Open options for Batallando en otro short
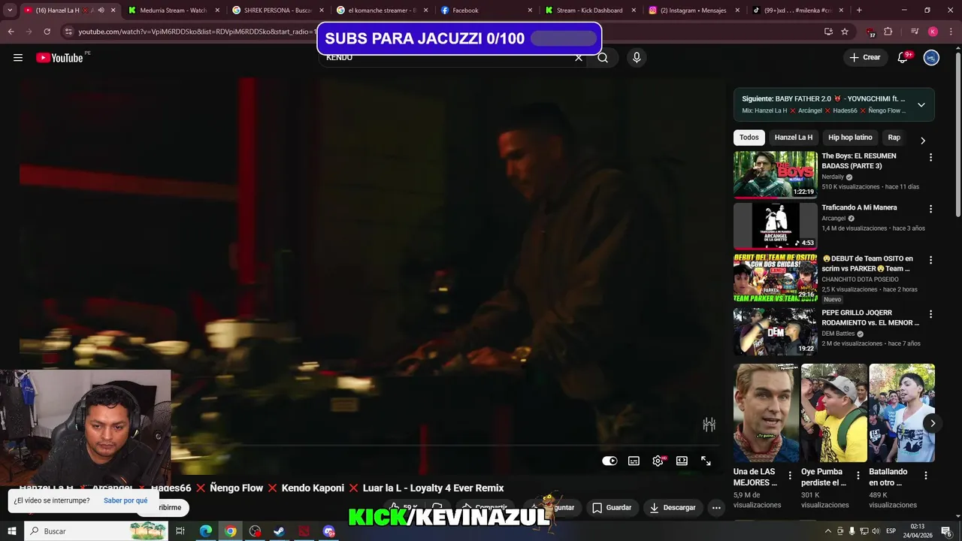Image resolution: width=962 pixels, height=541 pixels. point(926,476)
